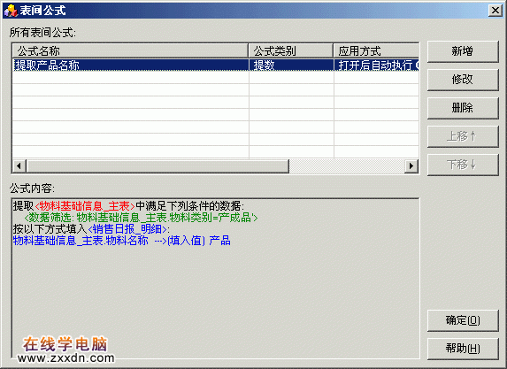This screenshot has height=369, width=507.
Task: Sort by the 公式名称 column header
Action: point(130,51)
